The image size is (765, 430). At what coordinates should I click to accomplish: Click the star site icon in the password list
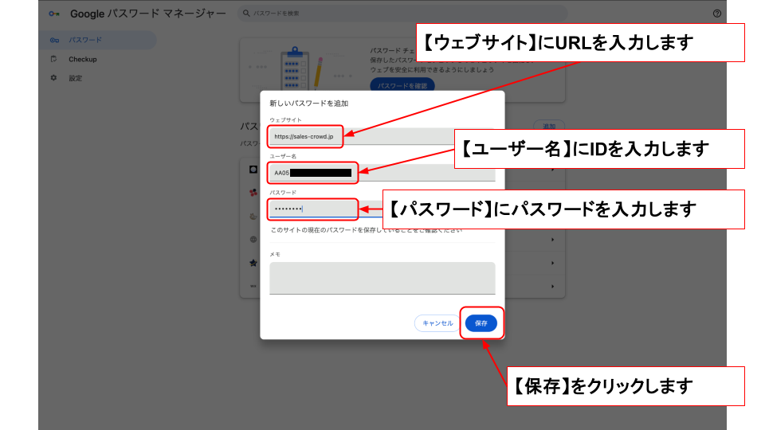pos(252,262)
